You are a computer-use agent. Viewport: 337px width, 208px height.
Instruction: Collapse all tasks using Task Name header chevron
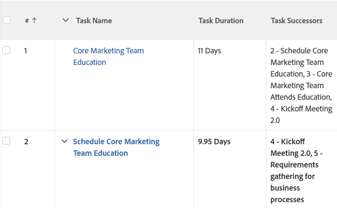66,21
